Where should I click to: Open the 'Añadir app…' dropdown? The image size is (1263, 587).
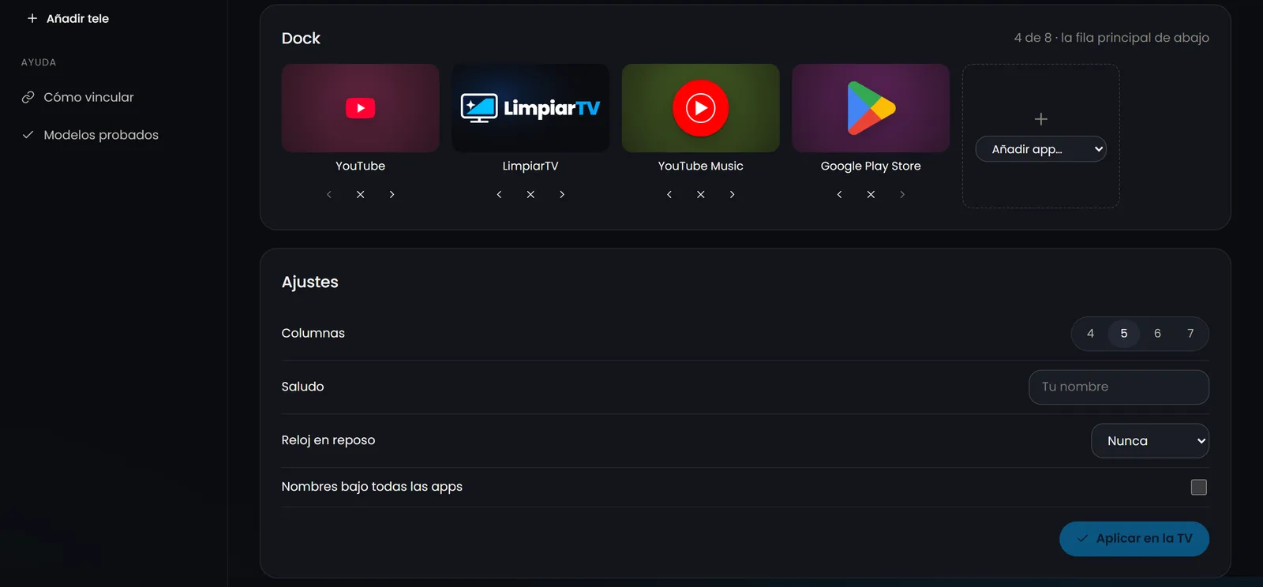(x=1041, y=149)
